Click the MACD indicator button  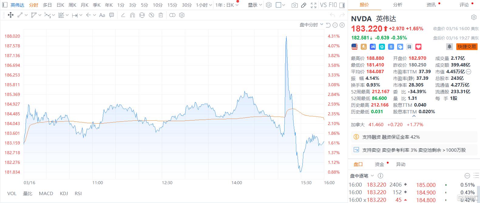coord(46,193)
